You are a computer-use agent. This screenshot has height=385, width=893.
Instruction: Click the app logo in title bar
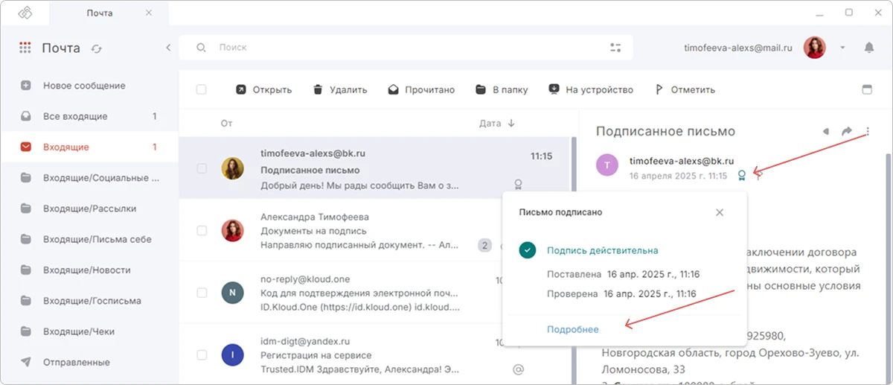(25, 13)
